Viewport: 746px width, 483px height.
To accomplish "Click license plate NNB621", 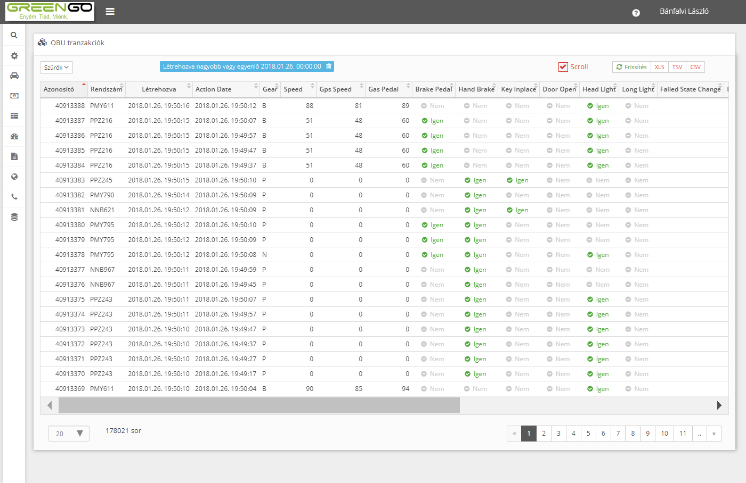I will point(102,210).
